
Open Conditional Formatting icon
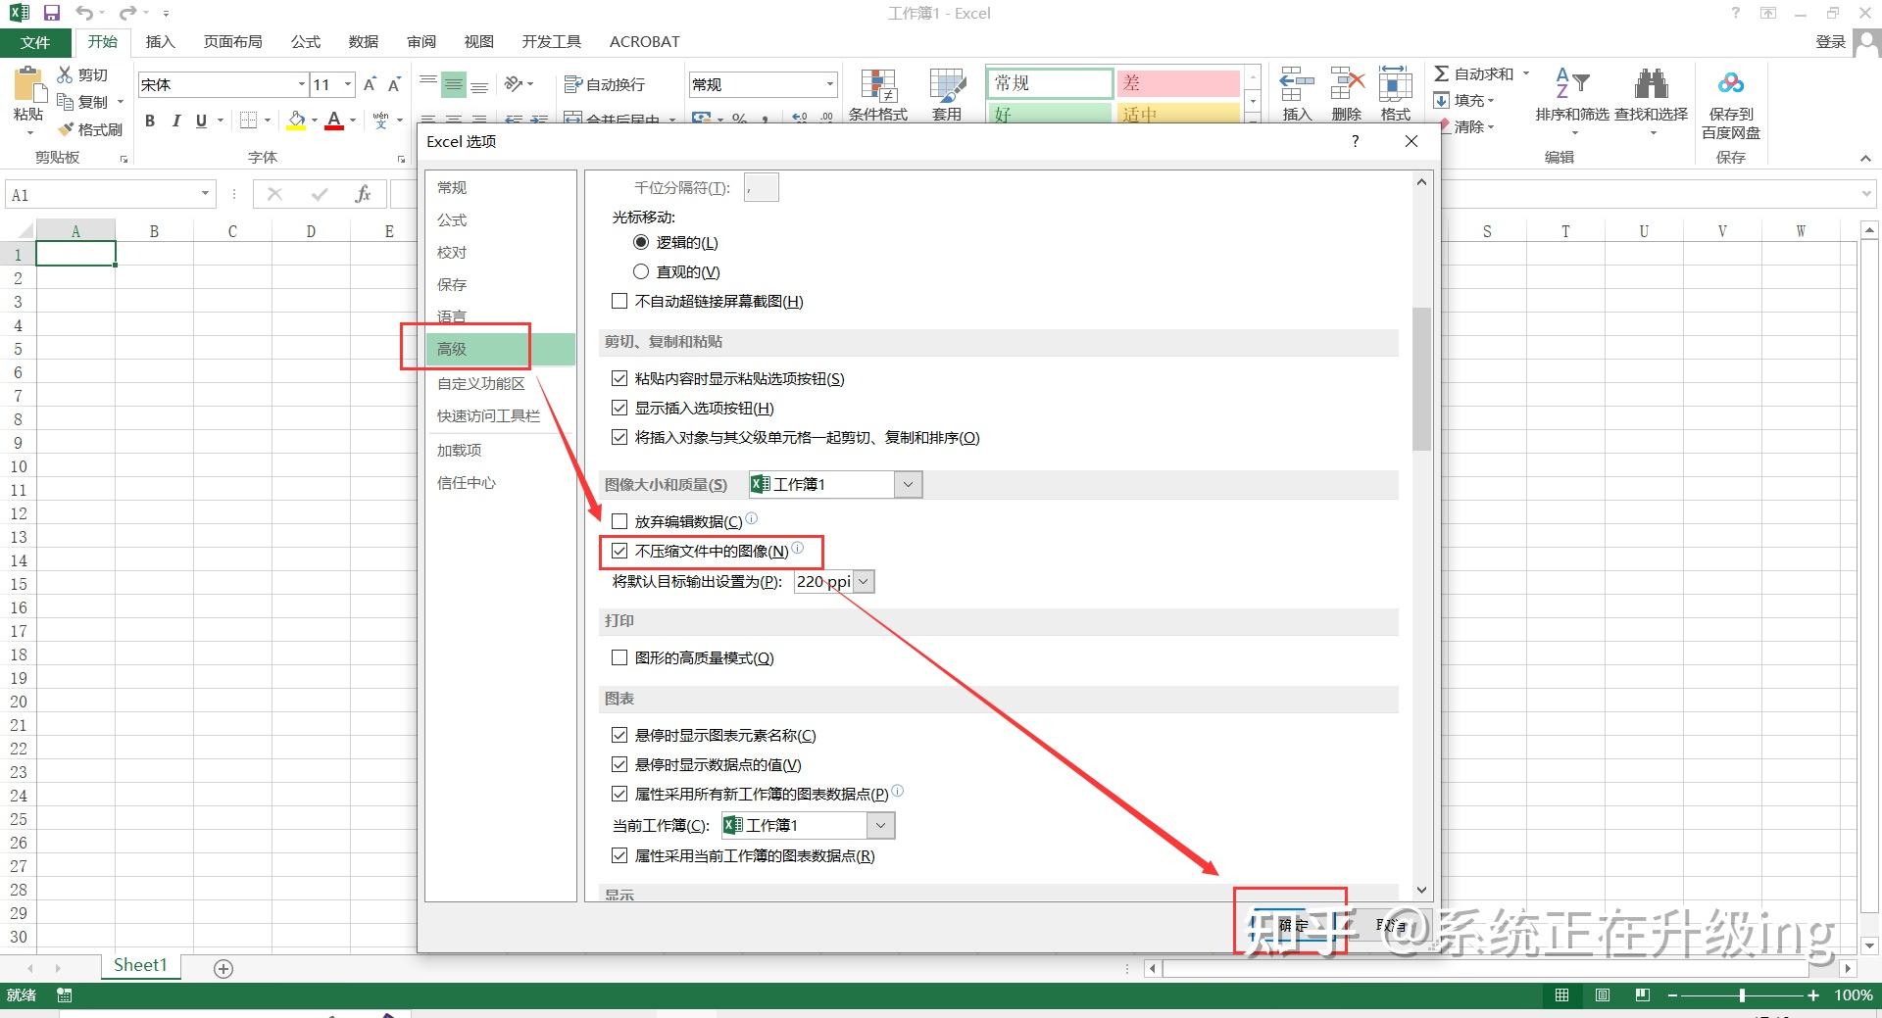click(878, 85)
